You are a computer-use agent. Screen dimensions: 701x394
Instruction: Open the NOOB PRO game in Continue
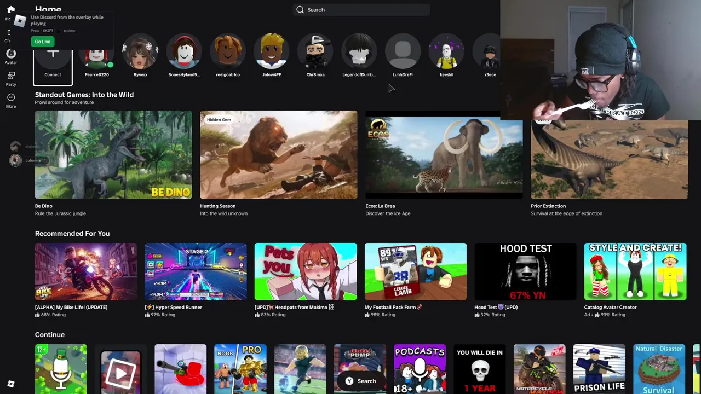tap(240, 369)
